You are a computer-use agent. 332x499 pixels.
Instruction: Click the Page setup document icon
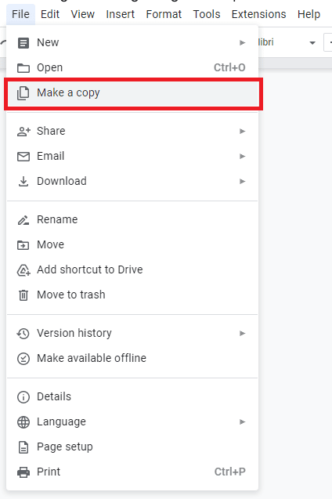tap(23, 447)
